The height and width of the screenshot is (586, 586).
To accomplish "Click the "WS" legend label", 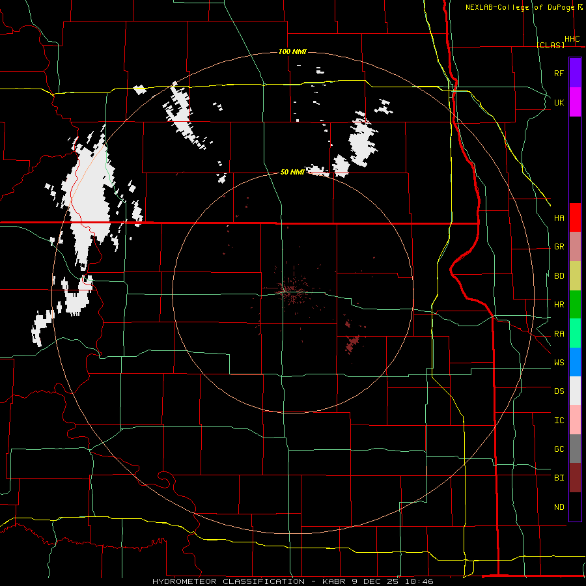I will click(x=559, y=363).
